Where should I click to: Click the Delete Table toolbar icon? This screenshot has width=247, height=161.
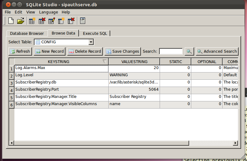click(x=42, y=21)
